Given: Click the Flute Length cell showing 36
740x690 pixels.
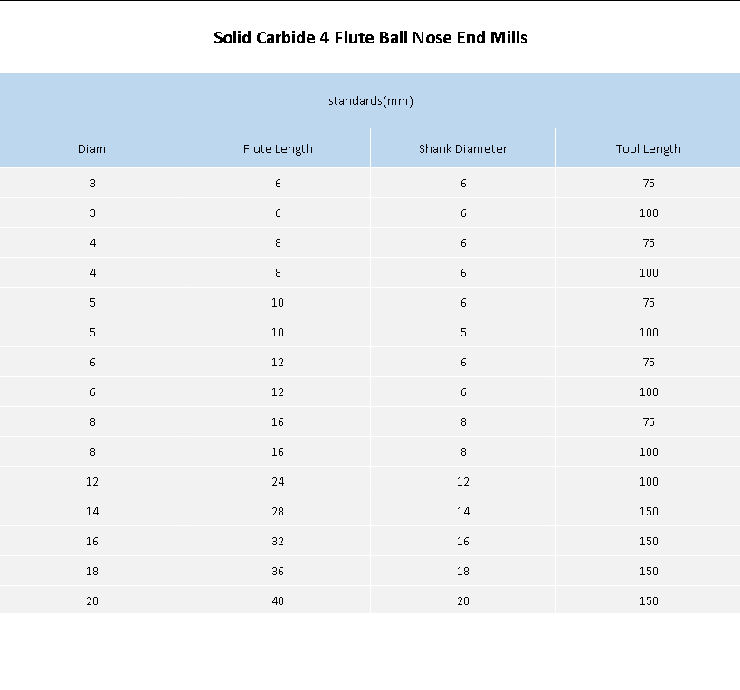Looking at the screenshot, I should click(278, 571).
